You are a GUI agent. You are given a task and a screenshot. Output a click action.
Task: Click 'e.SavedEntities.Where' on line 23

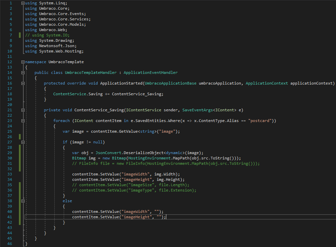tap(155, 121)
